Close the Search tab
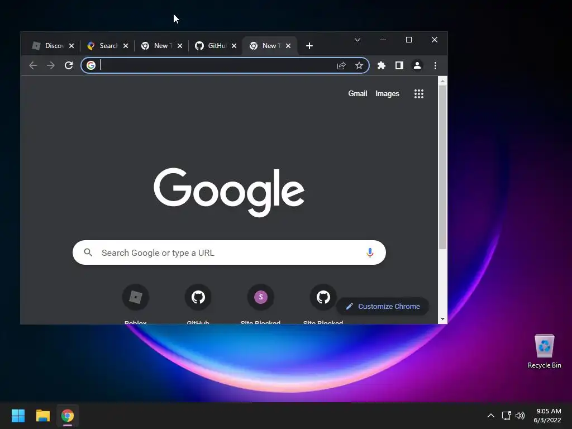This screenshot has height=429, width=572. [126, 46]
